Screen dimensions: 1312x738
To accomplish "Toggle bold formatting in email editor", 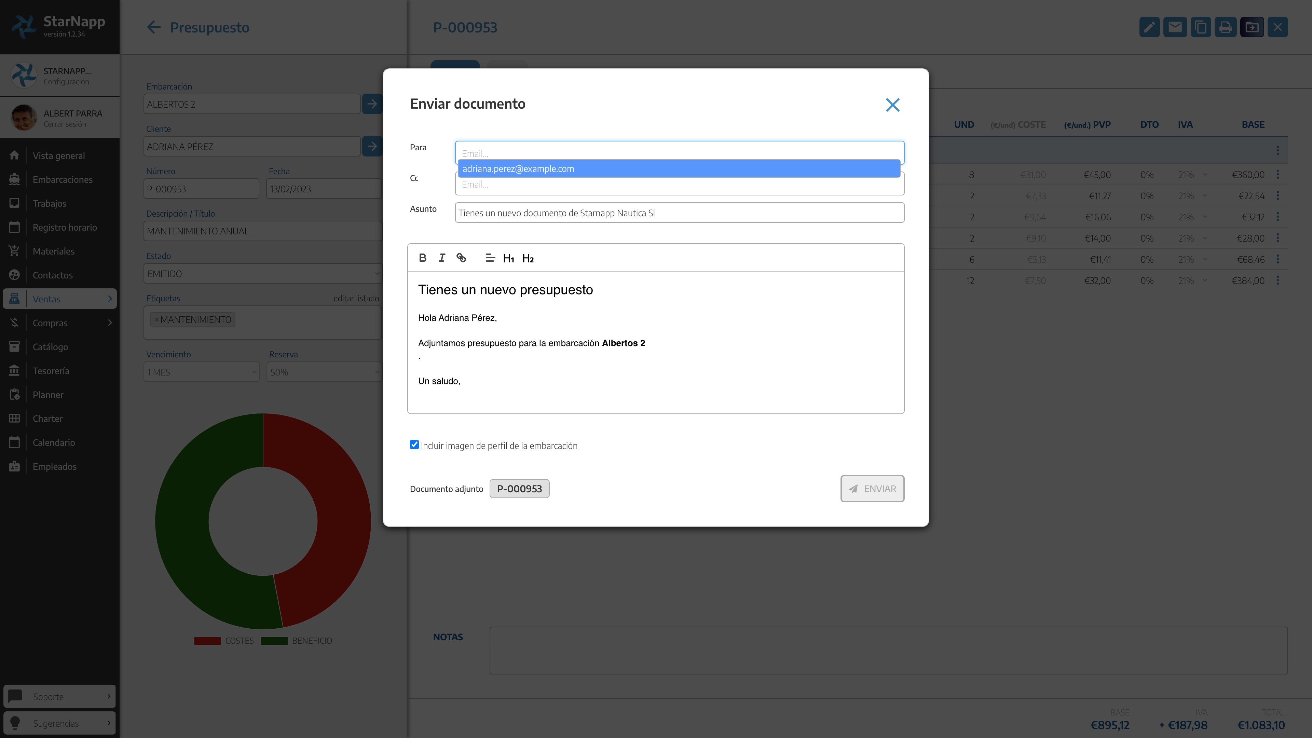I will point(422,258).
